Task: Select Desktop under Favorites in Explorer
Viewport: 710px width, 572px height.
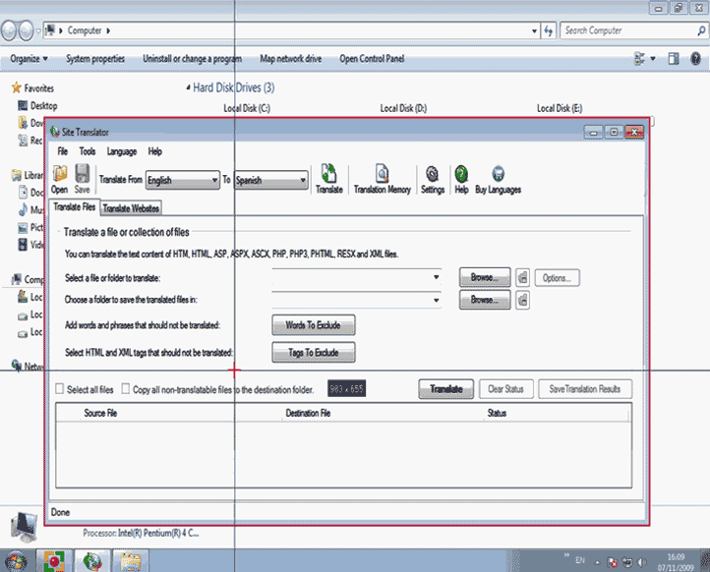Action: [x=38, y=105]
